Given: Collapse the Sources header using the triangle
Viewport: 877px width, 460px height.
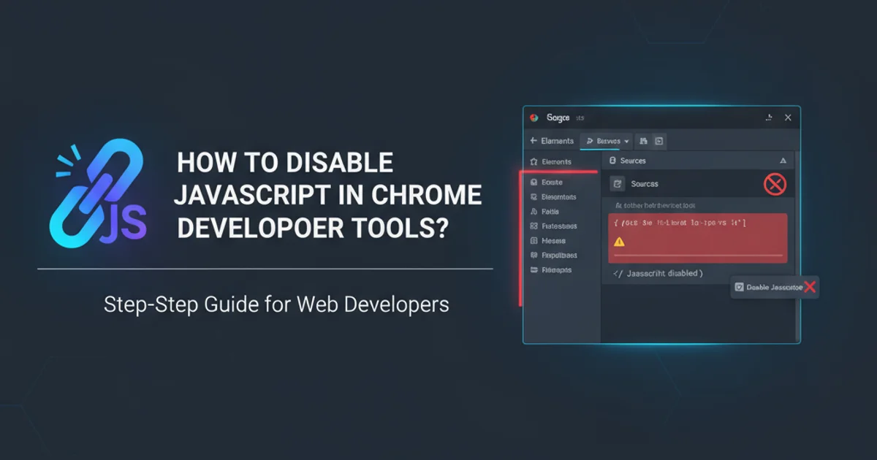Looking at the screenshot, I should (x=783, y=161).
